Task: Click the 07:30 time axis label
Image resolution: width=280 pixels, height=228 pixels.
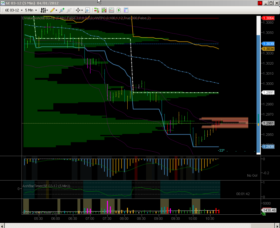Action: (x=107, y=218)
